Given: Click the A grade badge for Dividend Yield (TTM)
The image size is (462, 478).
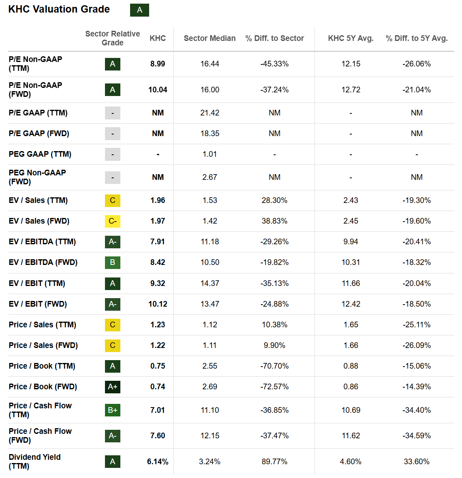Looking at the screenshot, I should (x=113, y=462).
